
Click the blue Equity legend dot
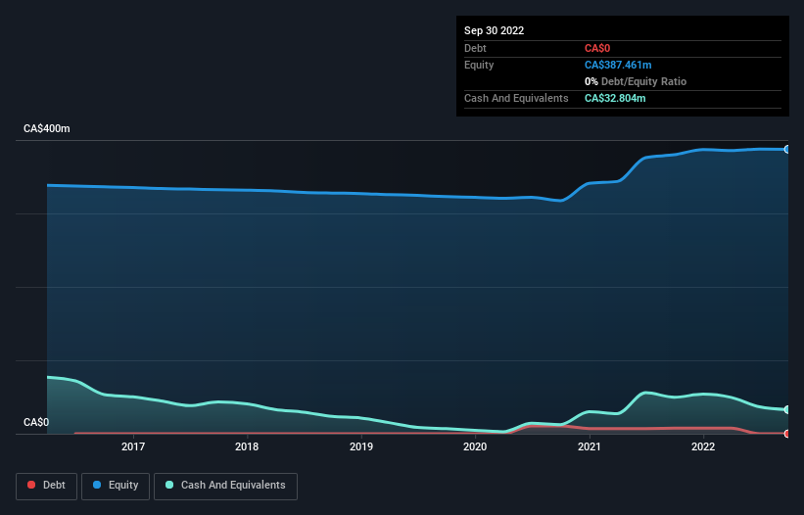coord(97,485)
